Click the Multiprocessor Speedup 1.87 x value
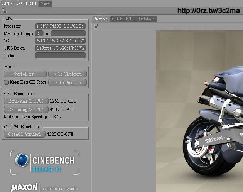Screen dimensions: 243x192 click(56, 117)
